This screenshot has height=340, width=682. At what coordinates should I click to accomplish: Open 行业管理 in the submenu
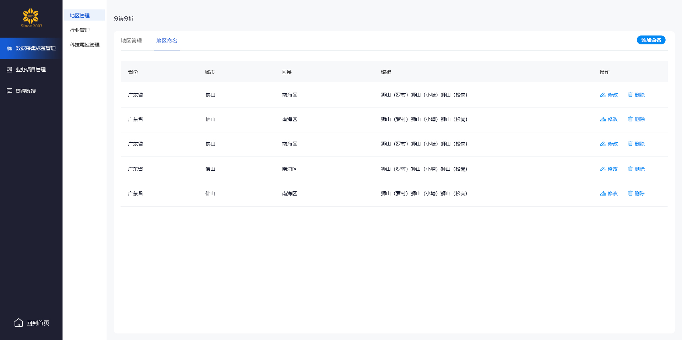(80, 30)
